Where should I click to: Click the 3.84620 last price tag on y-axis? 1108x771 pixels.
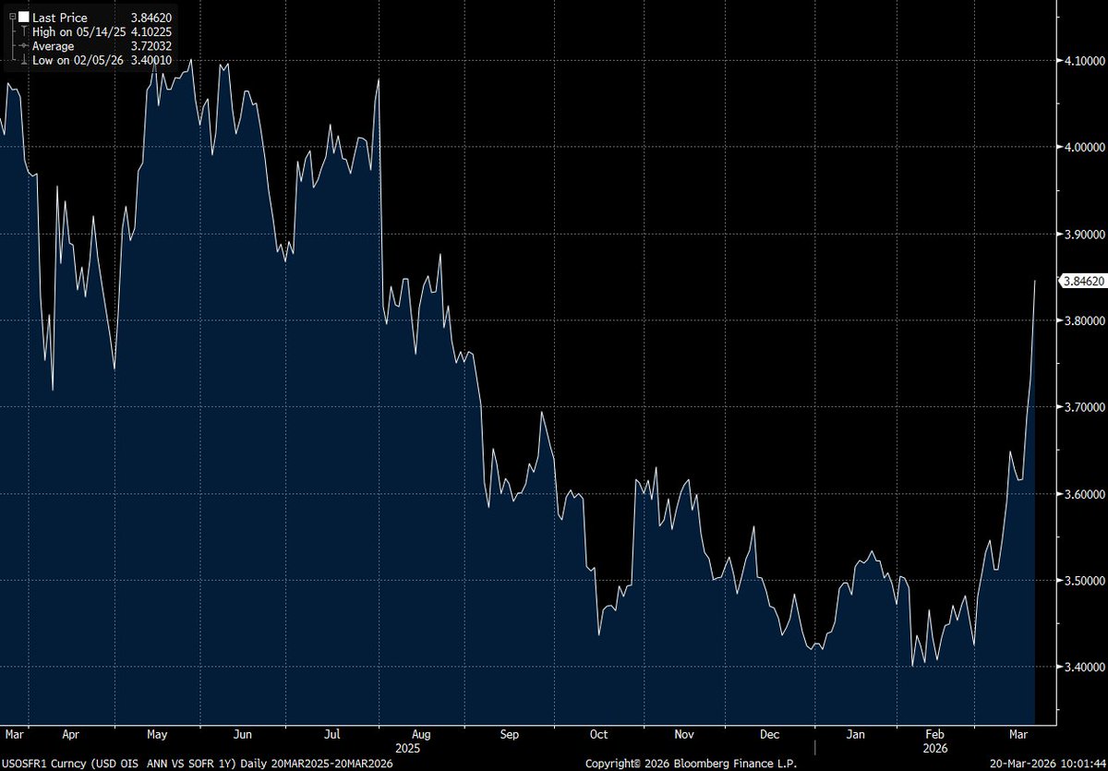[x=1082, y=281]
